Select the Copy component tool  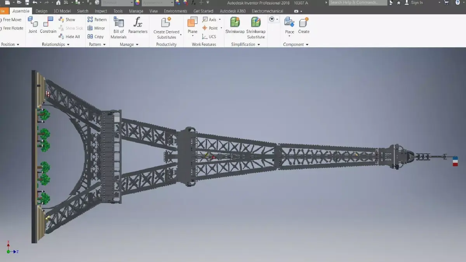96,36
